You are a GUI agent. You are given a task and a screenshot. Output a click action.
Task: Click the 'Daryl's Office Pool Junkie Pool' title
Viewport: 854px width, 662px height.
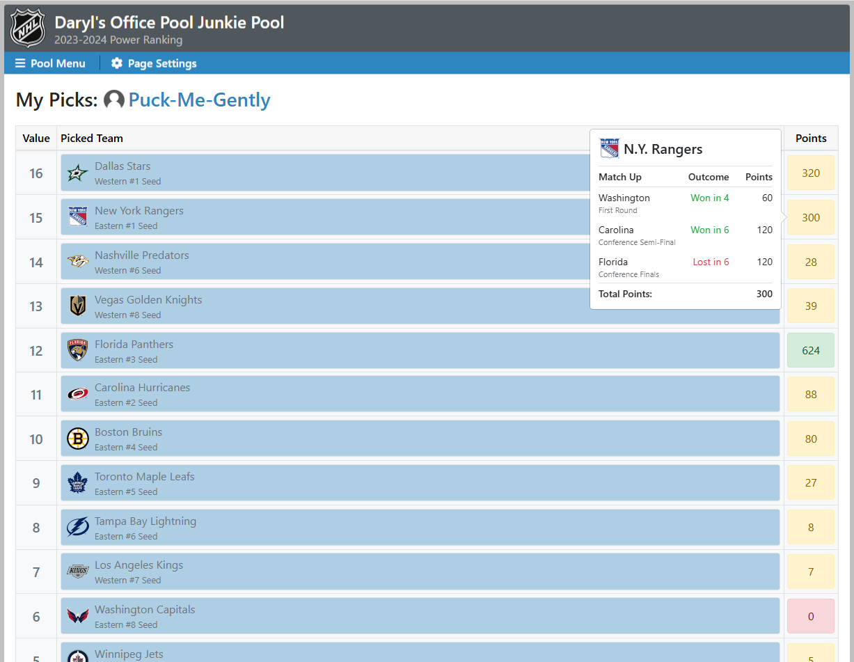tap(169, 22)
